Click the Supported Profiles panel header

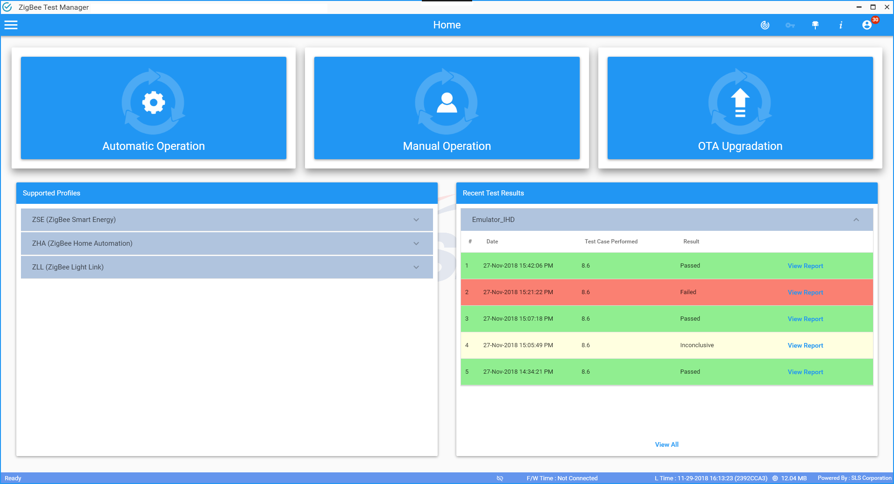(227, 193)
